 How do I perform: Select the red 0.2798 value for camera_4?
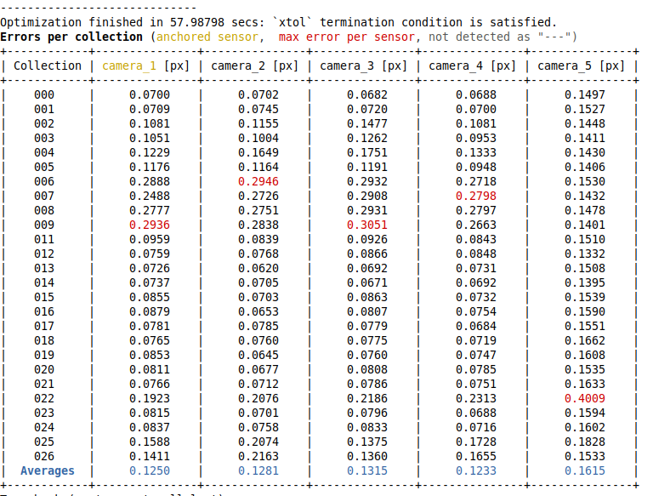pyautogui.click(x=475, y=196)
